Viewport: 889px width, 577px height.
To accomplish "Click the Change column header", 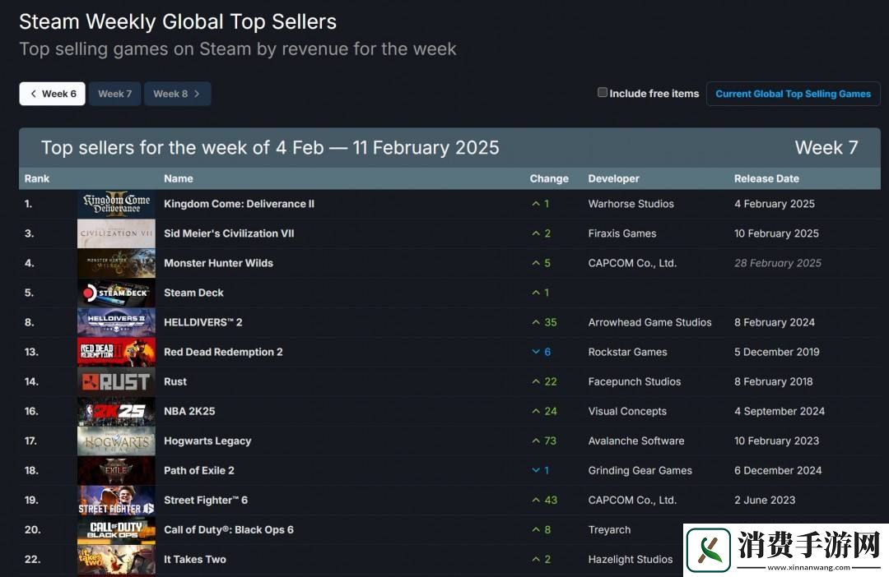I will click(549, 178).
